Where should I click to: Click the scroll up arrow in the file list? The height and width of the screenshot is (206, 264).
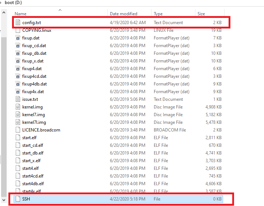coord(4,12)
